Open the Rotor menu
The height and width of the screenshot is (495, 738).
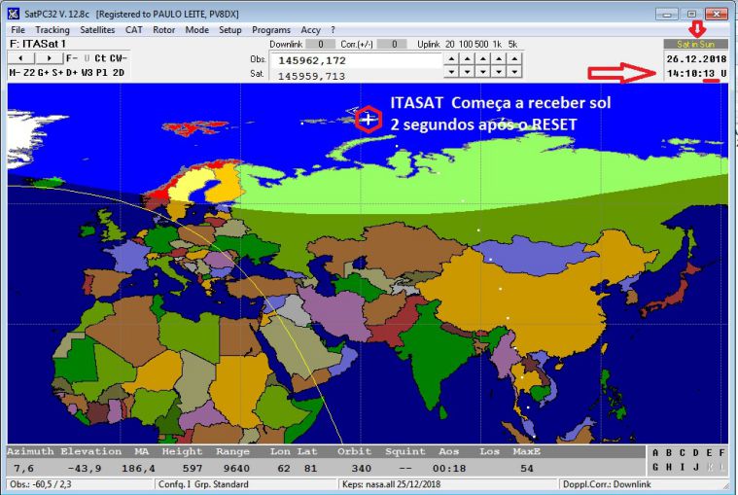click(x=164, y=30)
